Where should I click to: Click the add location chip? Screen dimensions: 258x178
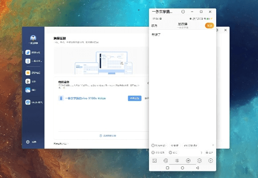click(x=158, y=153)
